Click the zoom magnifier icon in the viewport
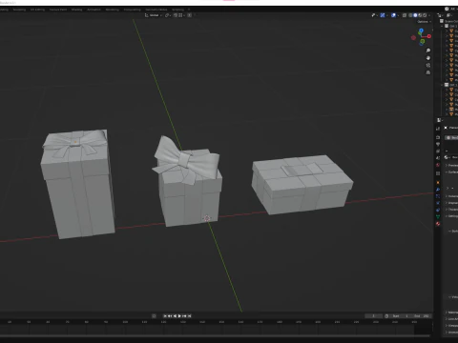This screenshot has height=343, width=458. coord(428,50)
